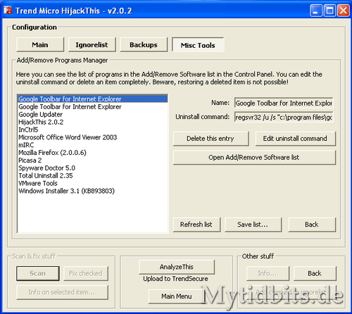Click the Info... button
The width and height of the screenshot is (352, 314).
click(268, 273)
